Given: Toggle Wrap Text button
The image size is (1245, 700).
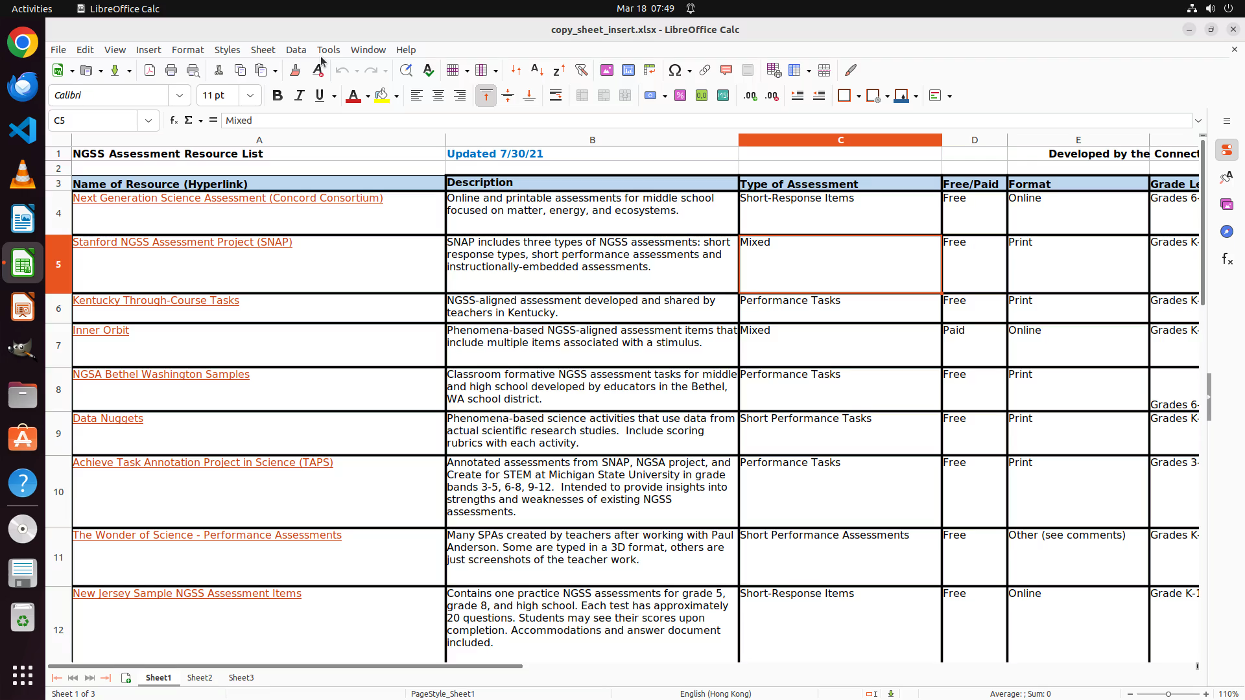Looking at the screenshot, I should (x=556, y=96).
